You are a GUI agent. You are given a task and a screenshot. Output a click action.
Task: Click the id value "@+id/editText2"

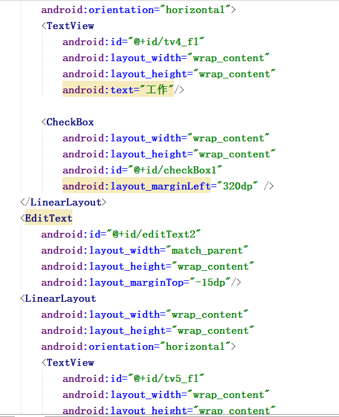click(154, 234)
